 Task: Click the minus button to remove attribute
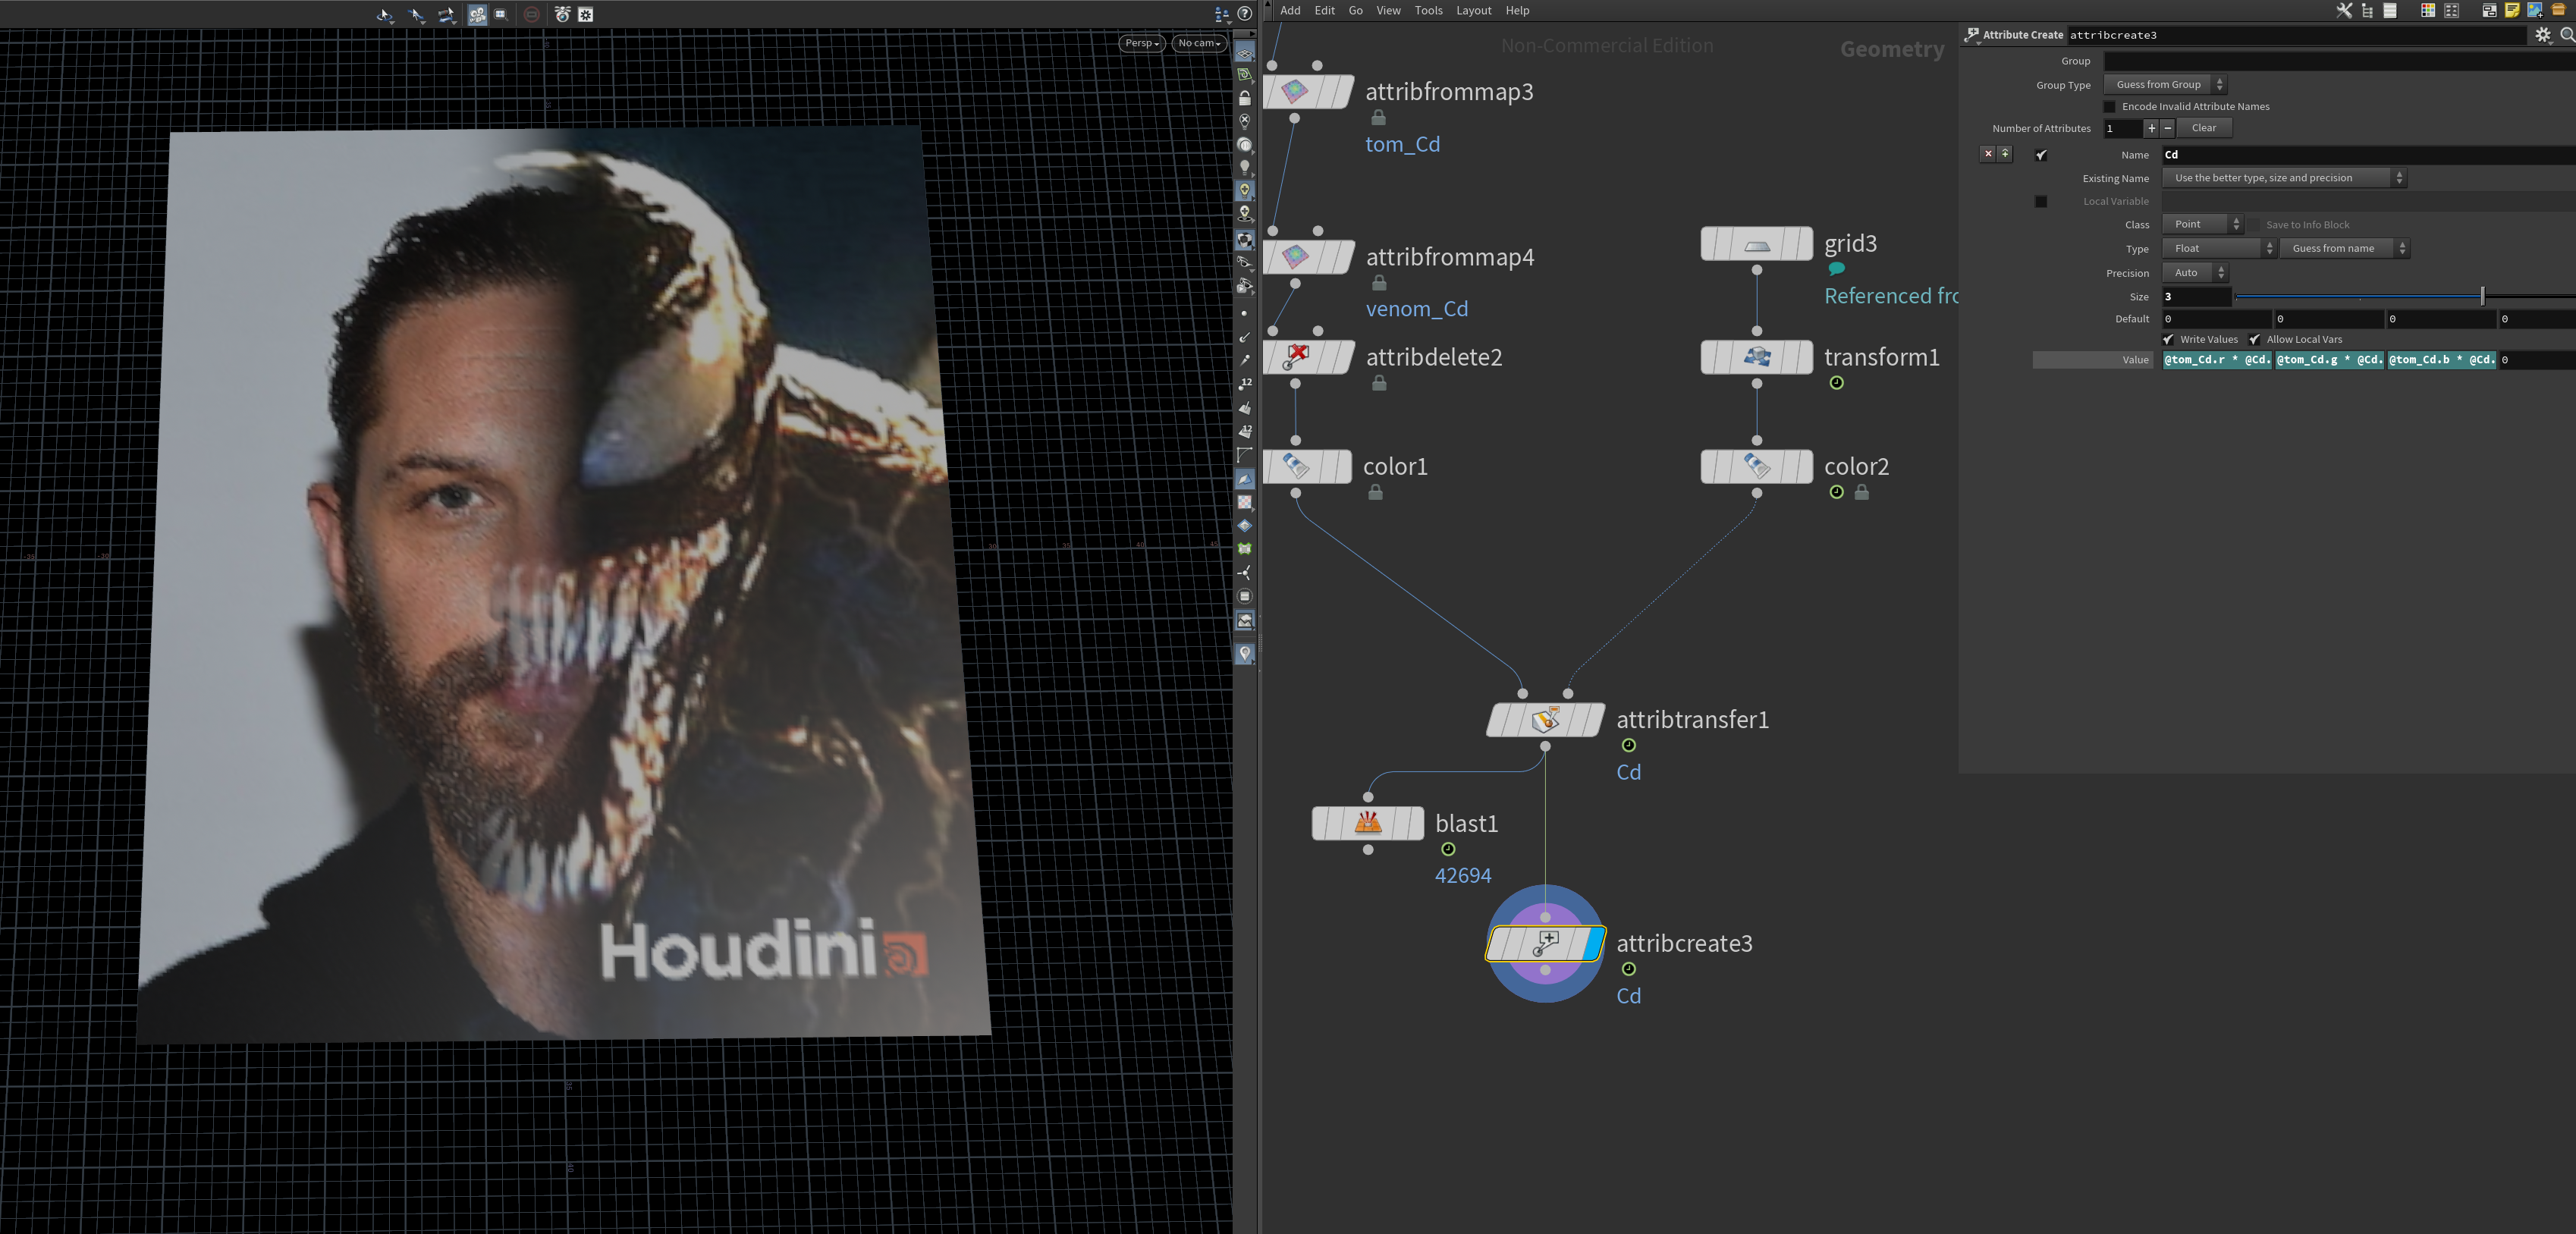click(x=2167, y=128)
